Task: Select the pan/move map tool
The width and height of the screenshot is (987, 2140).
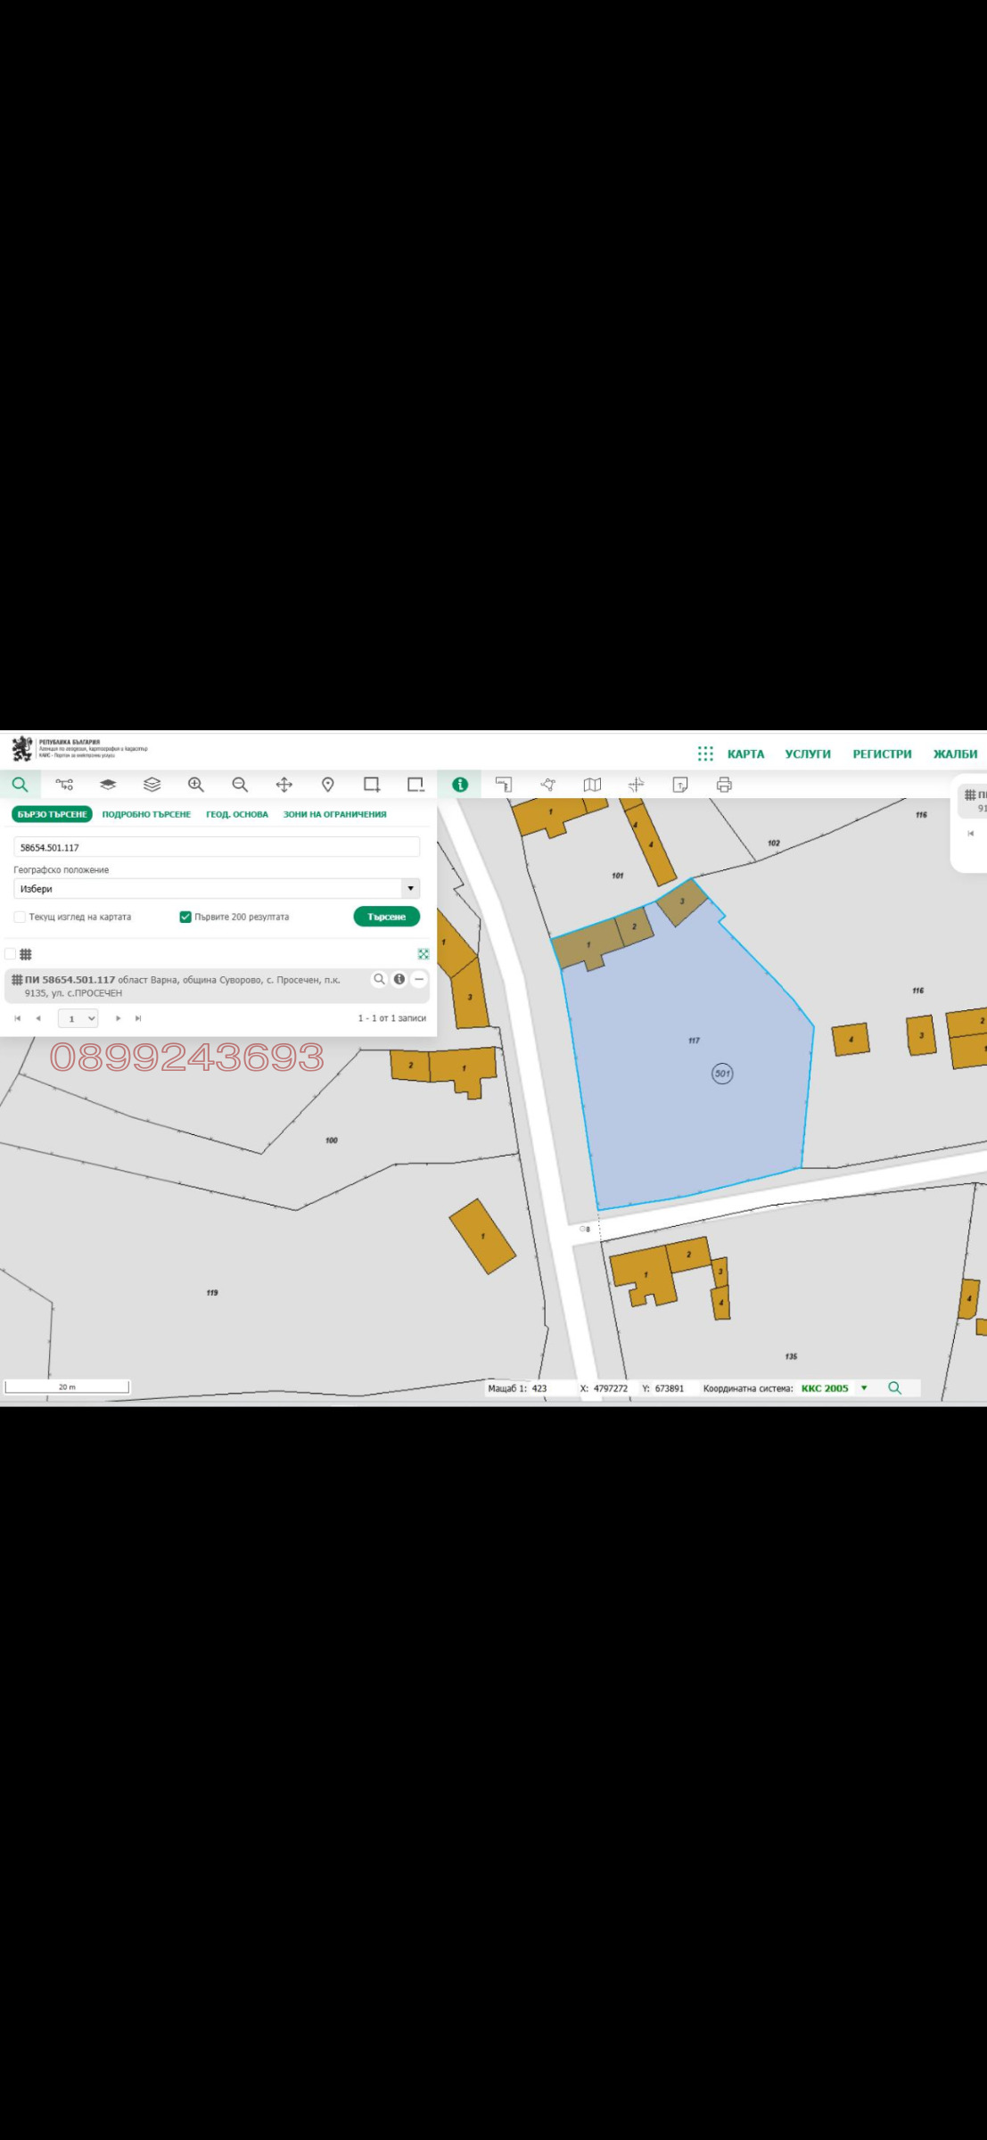Action: [x=284, y=785]
